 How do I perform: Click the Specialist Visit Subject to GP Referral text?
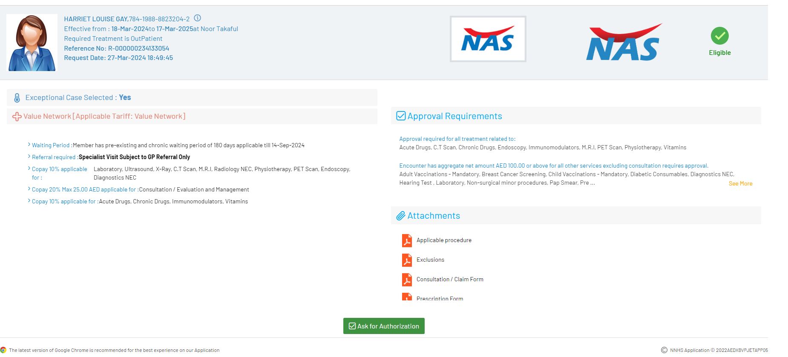[x=134, y=157]
